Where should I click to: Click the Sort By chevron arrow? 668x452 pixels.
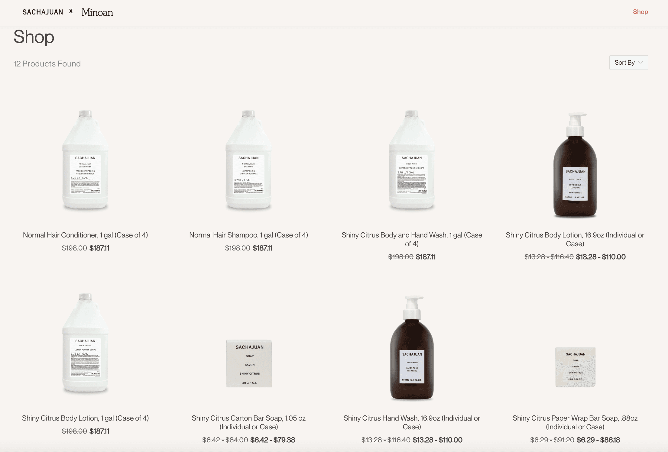pyautogui.click(x=640, y=63)
